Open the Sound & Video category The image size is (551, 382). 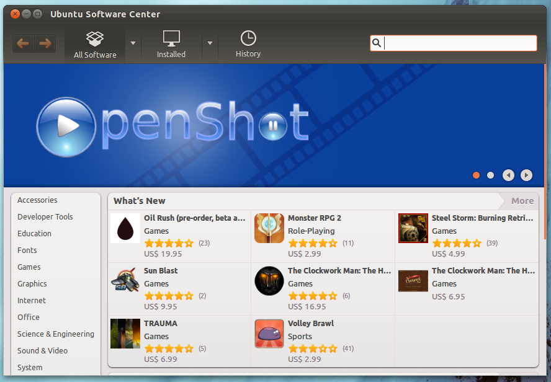click(43, 351)
